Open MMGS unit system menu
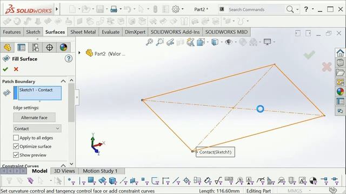 click(295, 191)
